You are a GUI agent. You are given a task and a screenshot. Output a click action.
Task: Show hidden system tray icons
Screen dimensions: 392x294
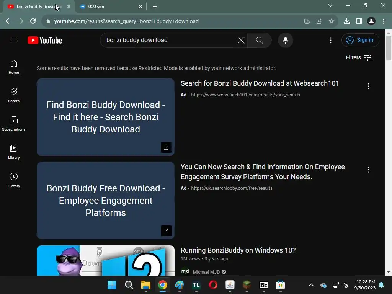[x=311, y=285]
